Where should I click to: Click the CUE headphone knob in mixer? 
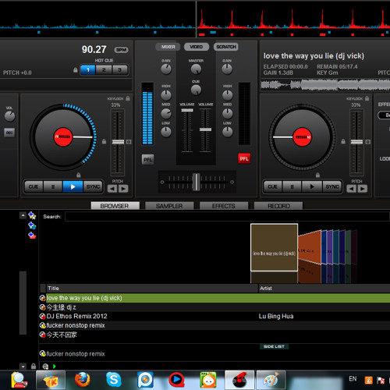click(196, 90)
